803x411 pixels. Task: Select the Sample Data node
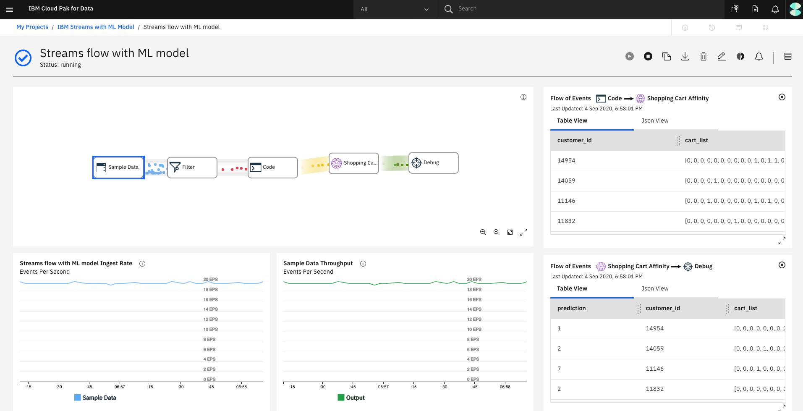point(118,168)
